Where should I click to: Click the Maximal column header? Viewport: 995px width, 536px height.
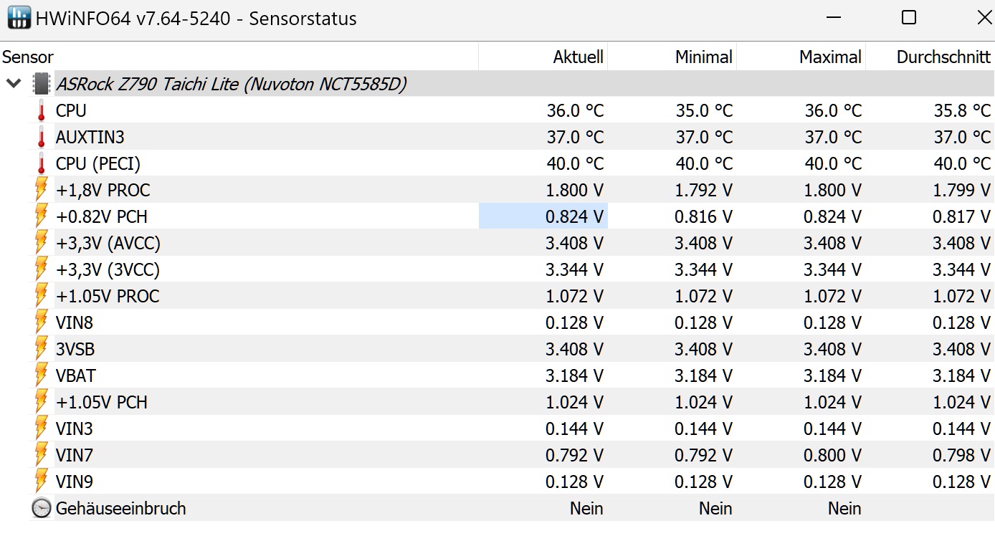pyautogui.click(x=830, y=57)
